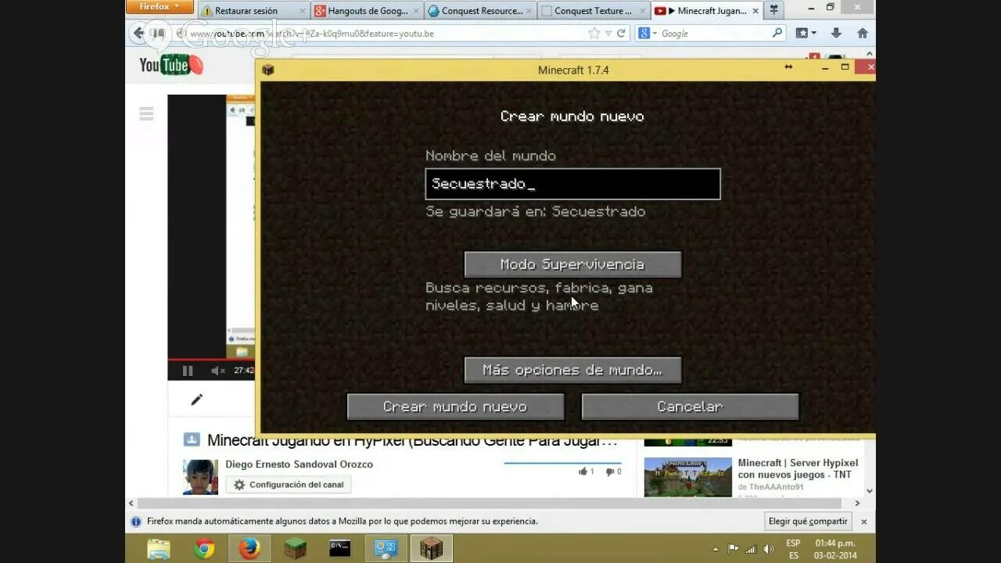Screen dimensions: 1001x563
Task: Click the tab groups icon beside the tabs
Action: tap(774, 10)
